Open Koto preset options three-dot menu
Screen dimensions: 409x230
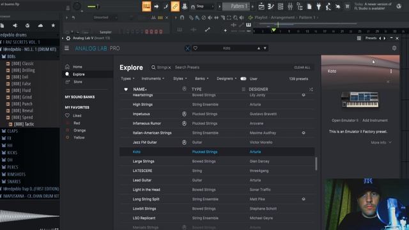[390, 71]
